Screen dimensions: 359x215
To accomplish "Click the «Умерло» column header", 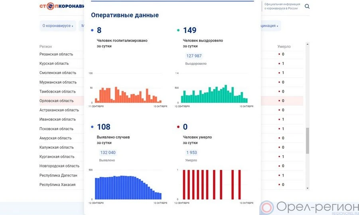I will (x=284, y=46).
